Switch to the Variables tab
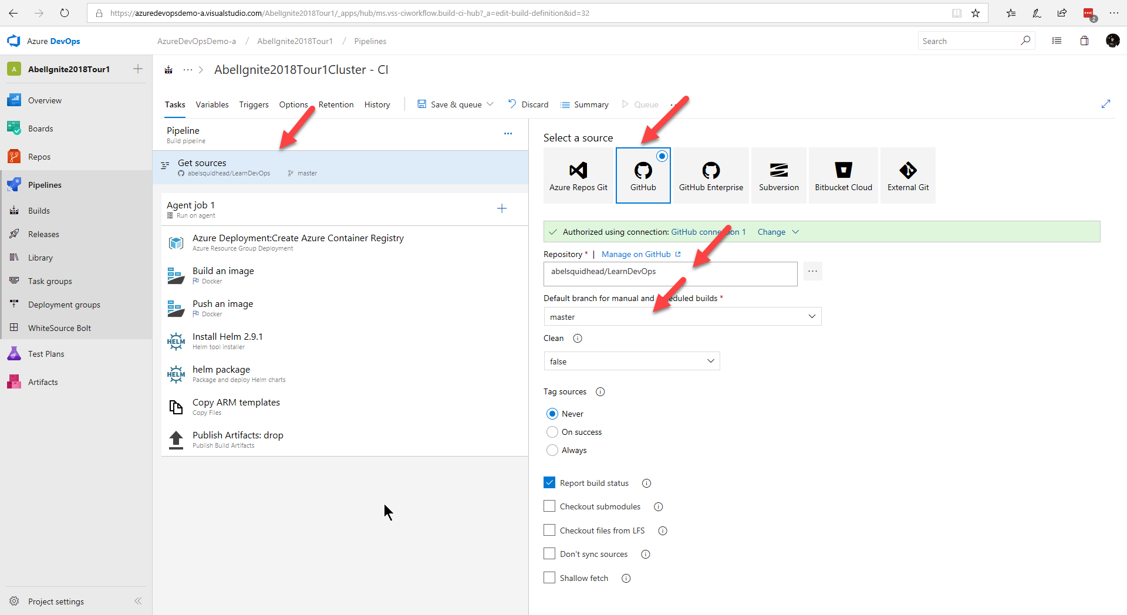Image resolution: width=1127 pixels, height=615 pixels. click(x=212, y=104)
